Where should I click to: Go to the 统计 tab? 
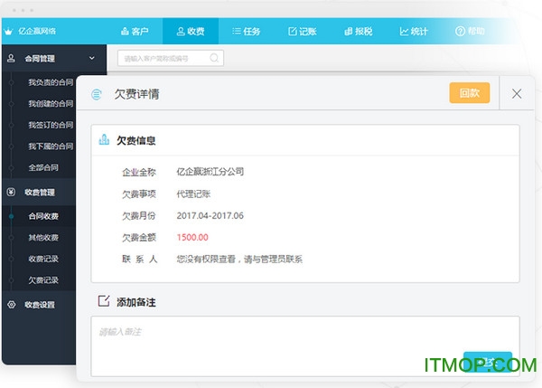pyautogui.click(x=413, y=31)
